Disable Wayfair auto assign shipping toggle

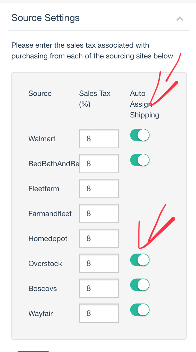[x=140, y=310]
